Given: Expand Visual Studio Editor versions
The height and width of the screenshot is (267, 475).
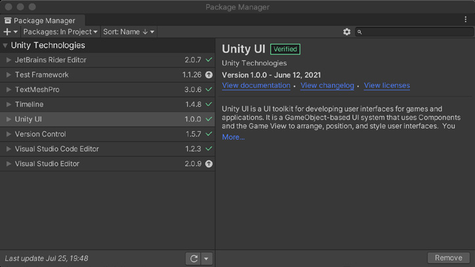Looking at the screenshot, I should pos(9,163).
